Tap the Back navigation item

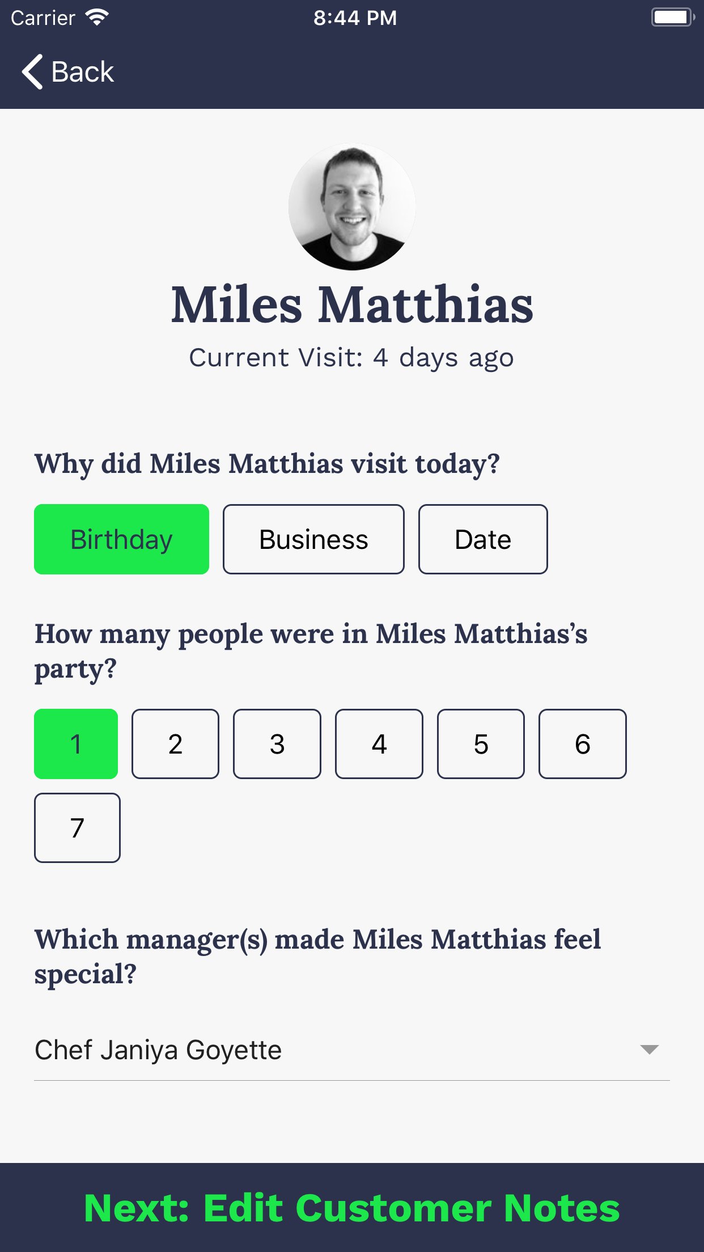68,72
